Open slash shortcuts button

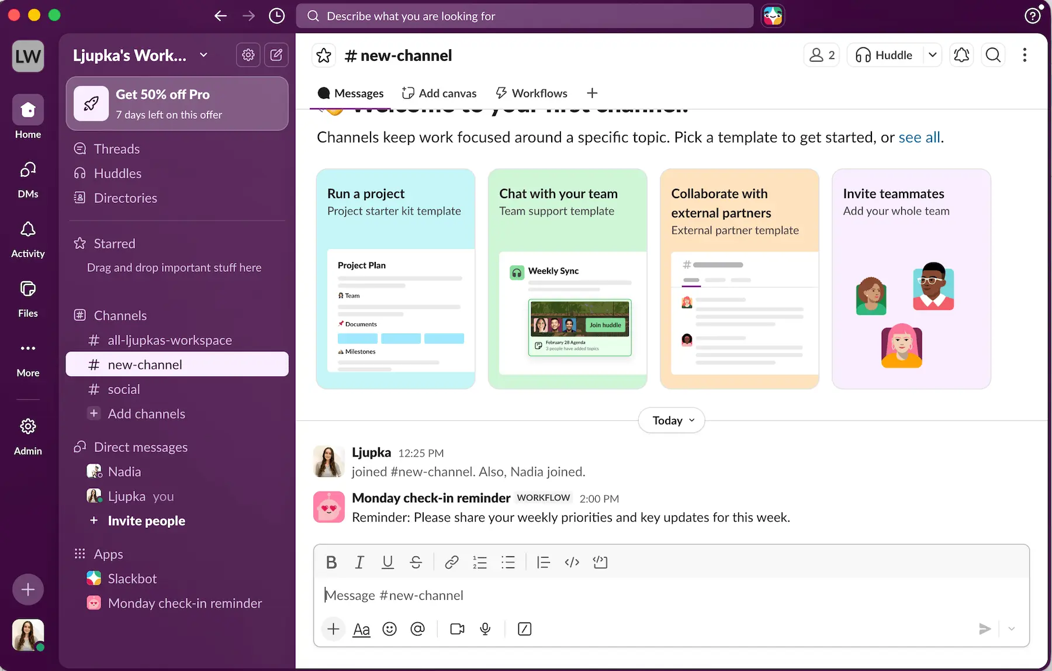click(x=525, y=629)
